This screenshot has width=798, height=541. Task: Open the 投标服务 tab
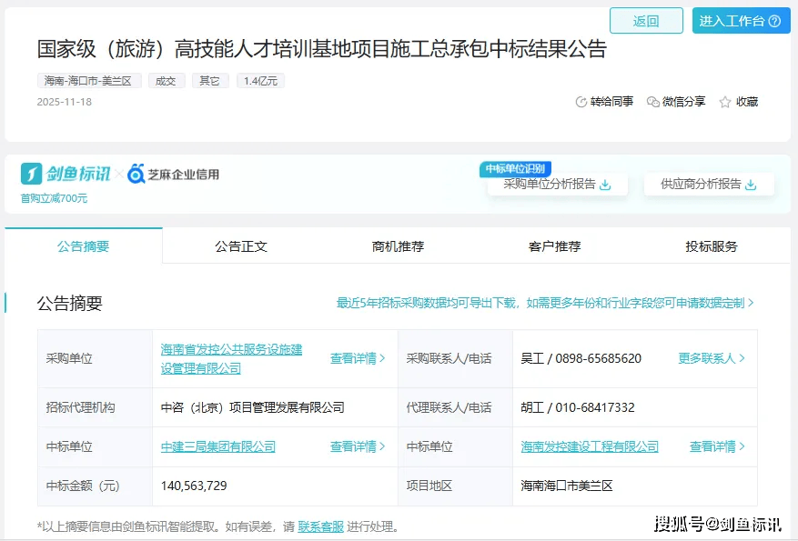tap(712, 246)
